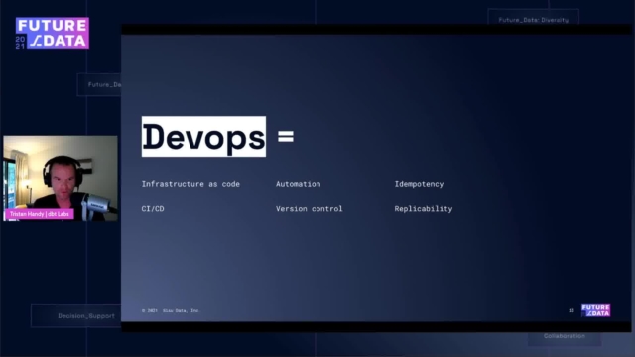Viewport: 635px width, 357px height.
Task: Select the highlighted Devops title
Action: click(203, 137)
